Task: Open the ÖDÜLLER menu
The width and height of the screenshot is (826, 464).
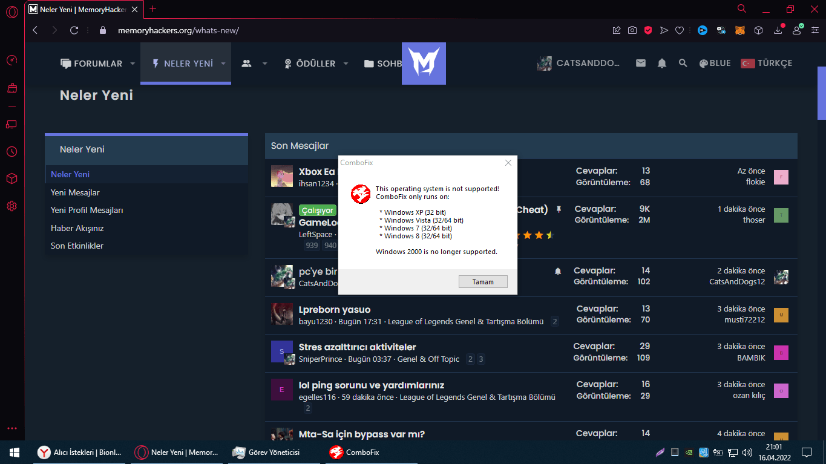Action: tap(309, 64)
